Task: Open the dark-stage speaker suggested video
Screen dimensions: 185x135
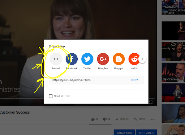Action: pyautogui.click(x=173, y=31)
